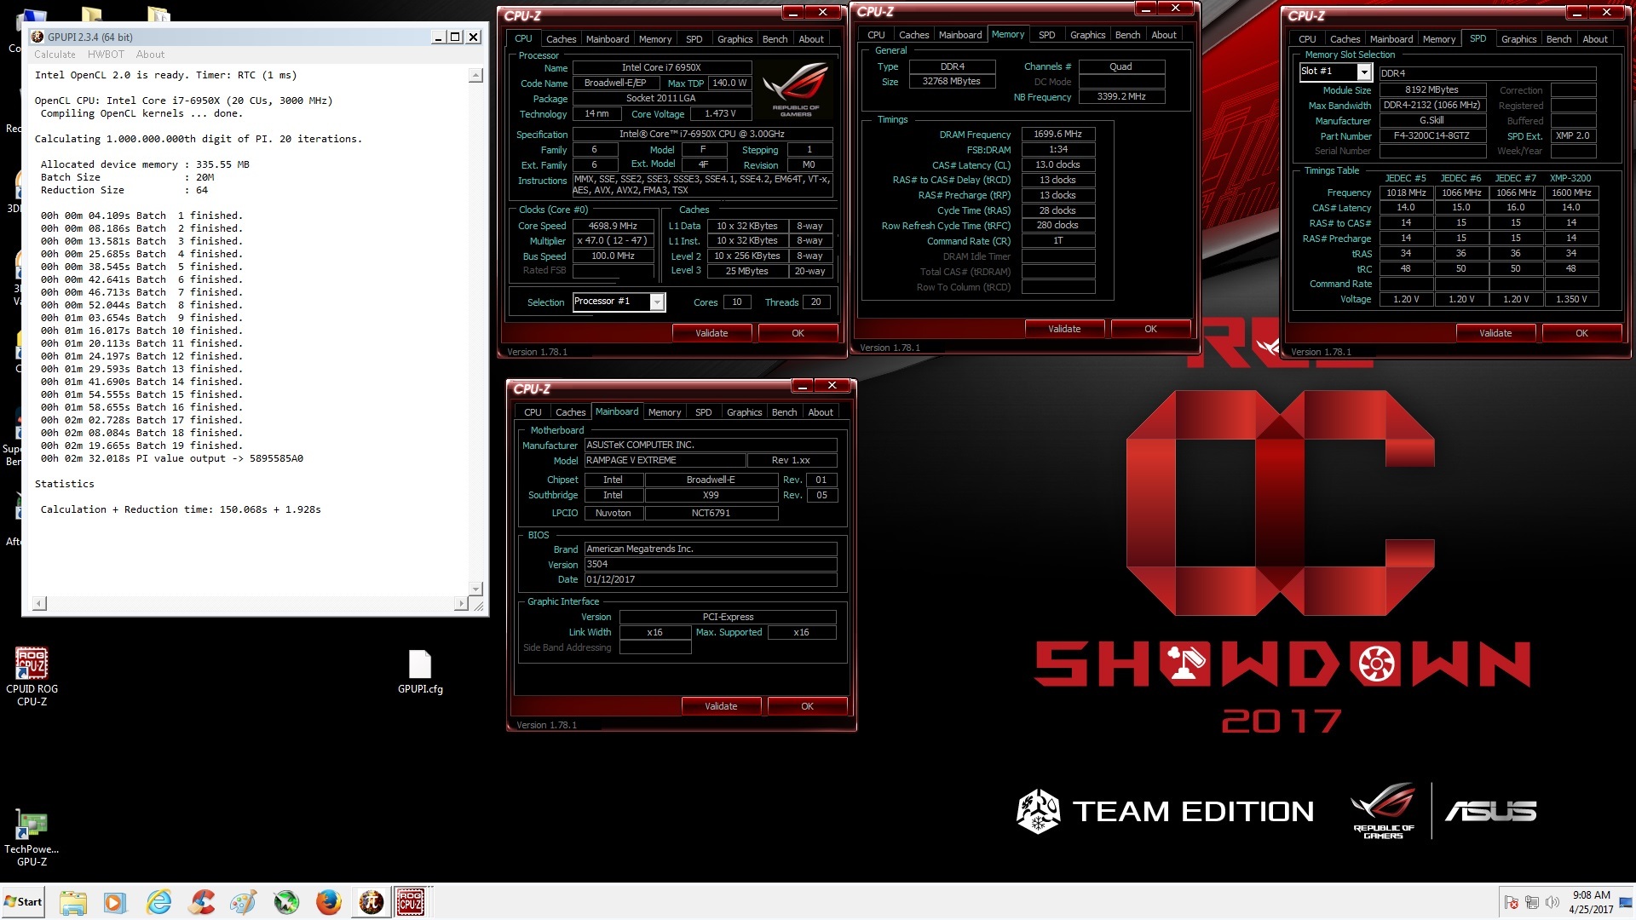Switch to Caches tab in CPU-Z processor window
This screenshot has height=920, width=1636.
pyautogui.click(x=561, y=39)
